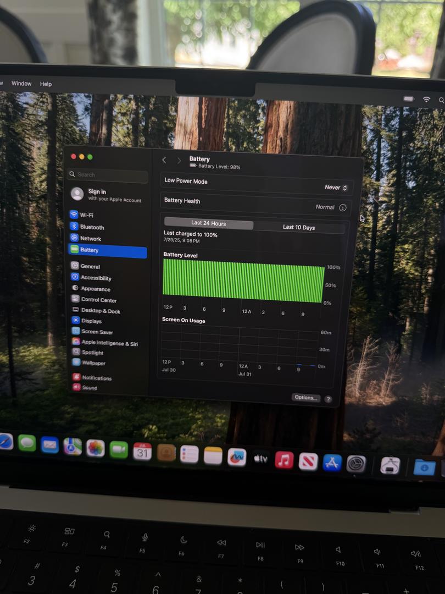Click the "Low Power Mode" label
This screenshot has width=445, height=594.
(186, 181)
